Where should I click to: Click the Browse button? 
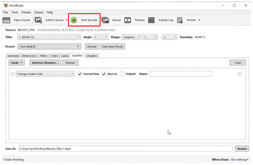click(x=242, y=149)
